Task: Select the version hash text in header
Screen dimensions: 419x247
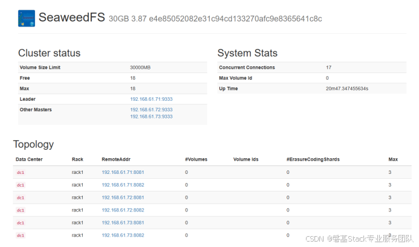Action: click(x=235, y=19)
